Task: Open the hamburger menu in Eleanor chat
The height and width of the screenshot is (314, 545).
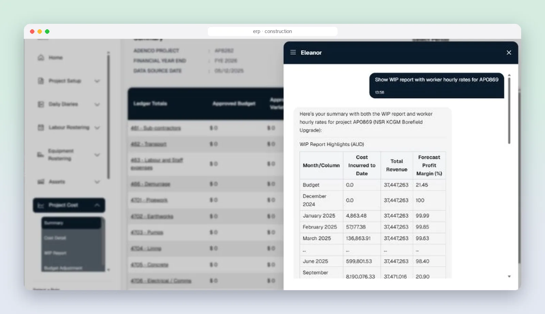Action: 293,52
